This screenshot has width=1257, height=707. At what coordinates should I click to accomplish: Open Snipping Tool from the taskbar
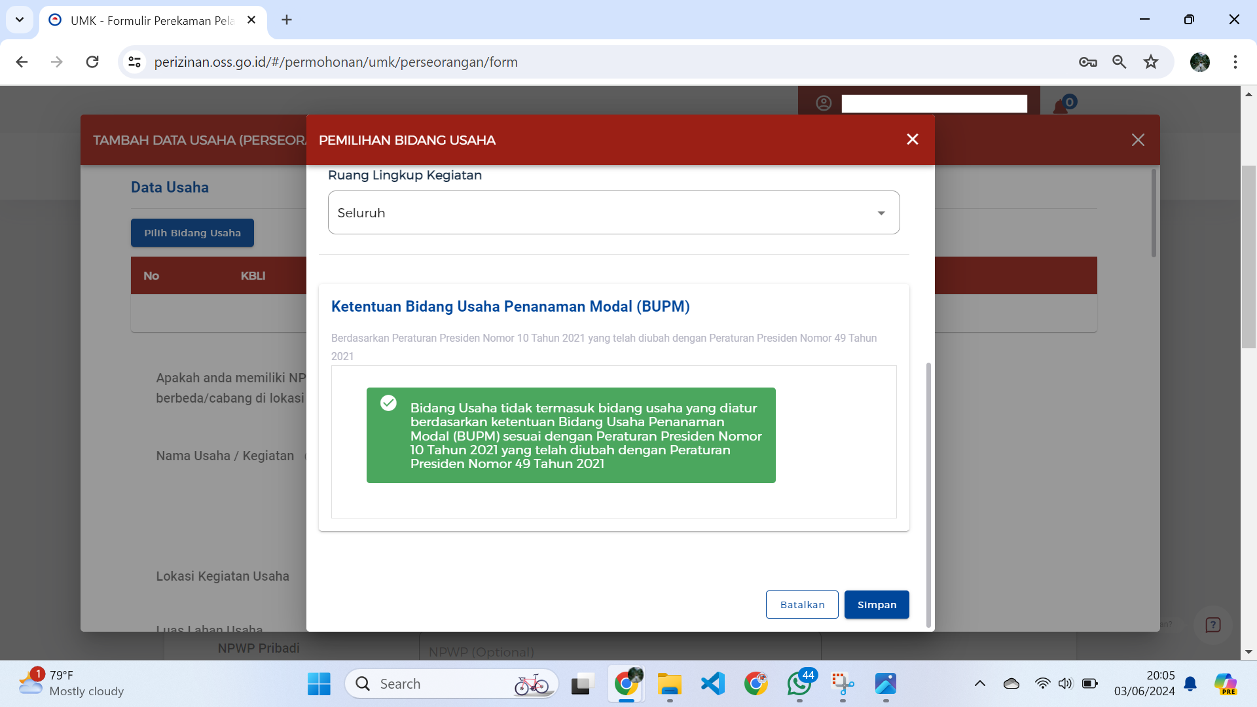click(x=843, y=684)
